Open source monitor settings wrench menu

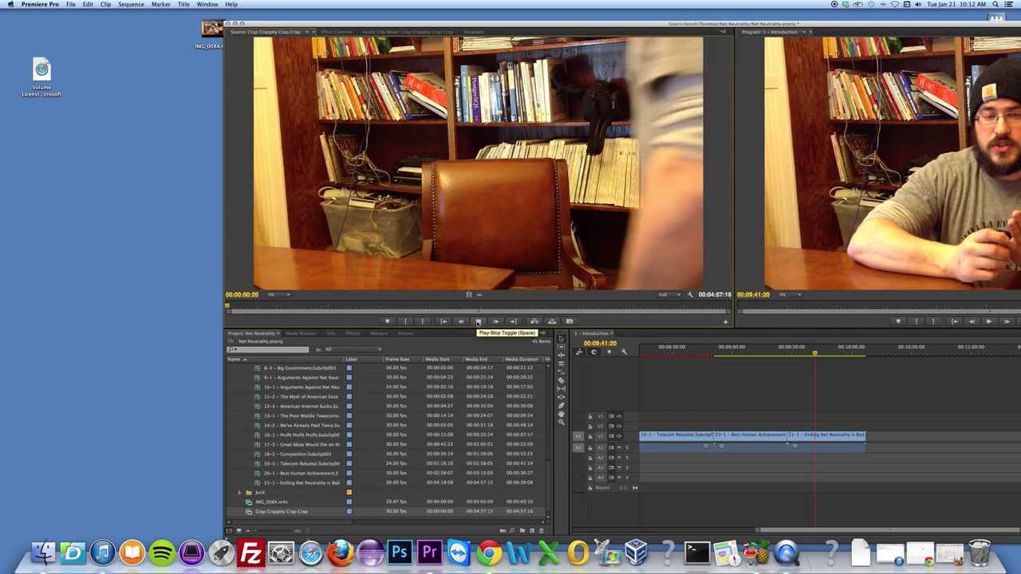click(x=690, y=295)
